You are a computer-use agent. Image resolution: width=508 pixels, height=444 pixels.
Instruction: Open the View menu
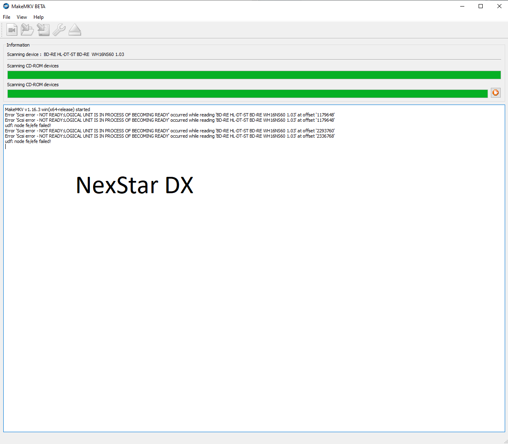22,17
